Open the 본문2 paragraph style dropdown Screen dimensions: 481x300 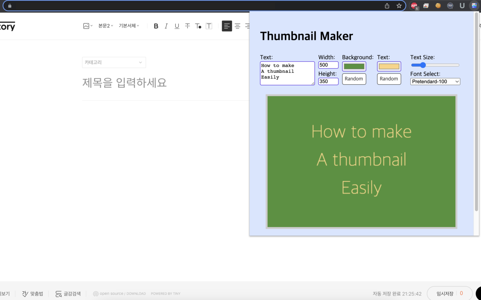click(104, 25)
